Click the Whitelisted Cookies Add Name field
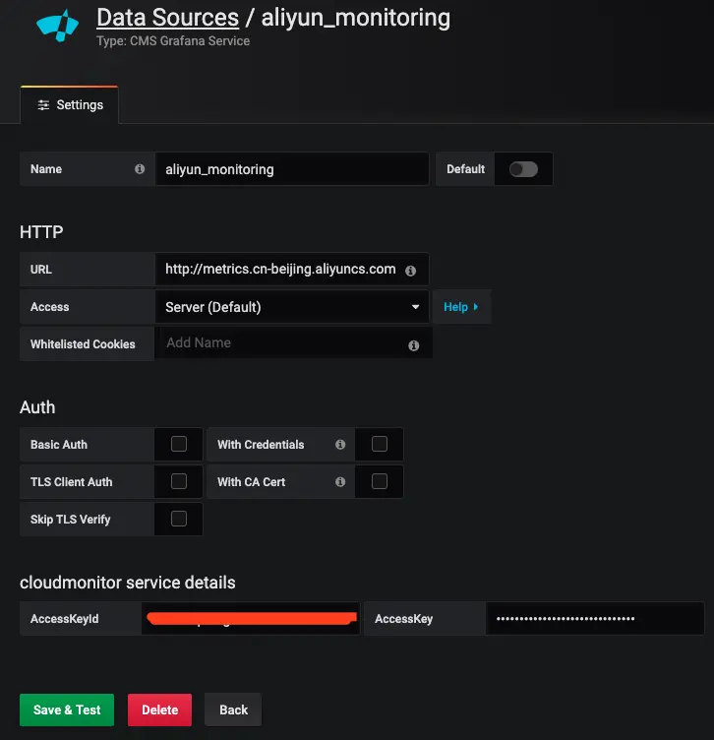This screenshot has width=714, height=740. (293, 343)
